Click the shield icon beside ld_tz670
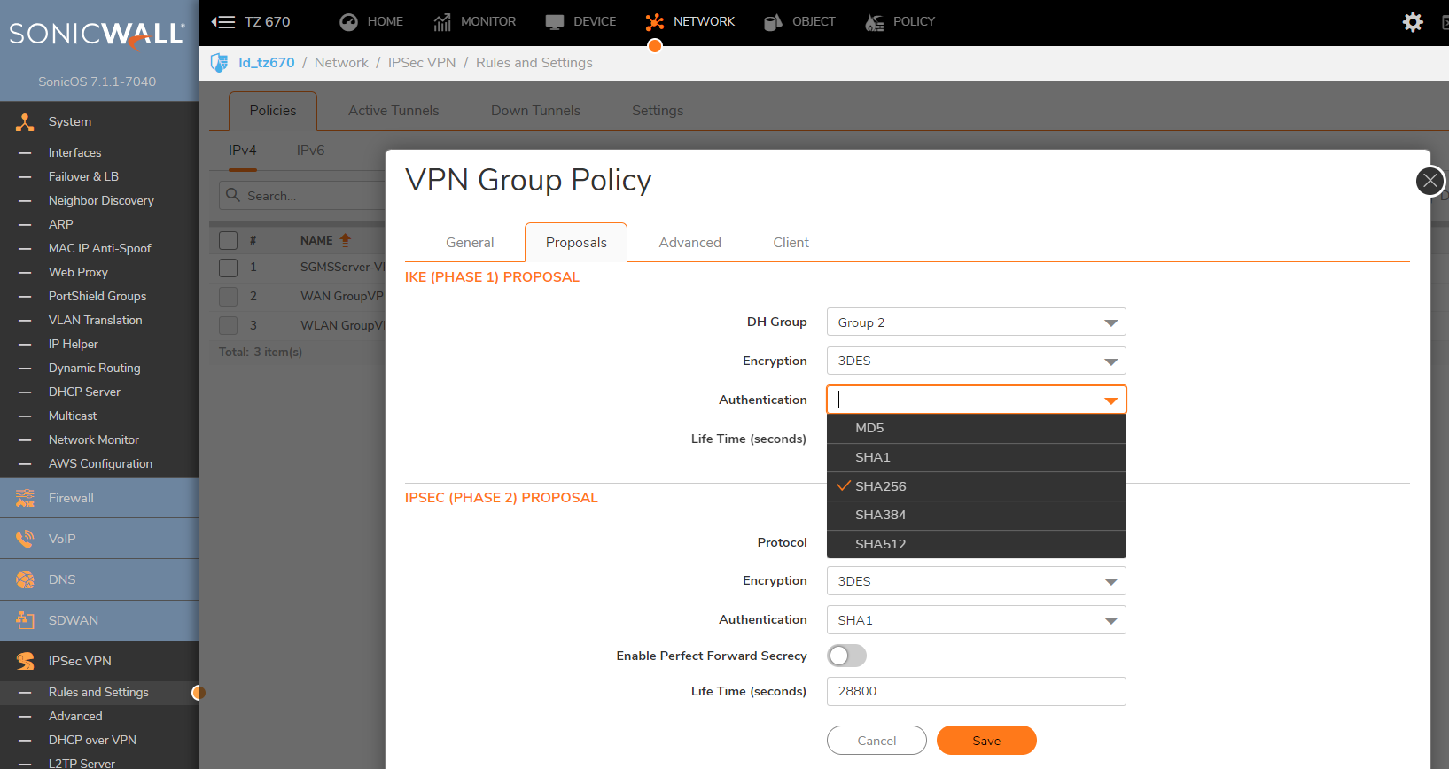 (219, 63)
